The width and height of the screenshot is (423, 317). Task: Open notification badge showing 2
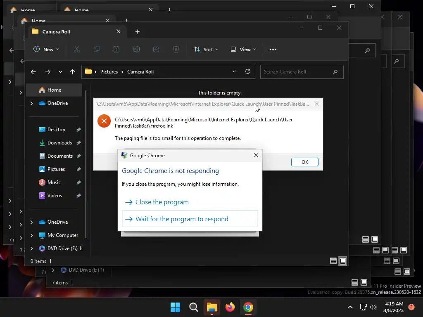click(x=411, y=307)
